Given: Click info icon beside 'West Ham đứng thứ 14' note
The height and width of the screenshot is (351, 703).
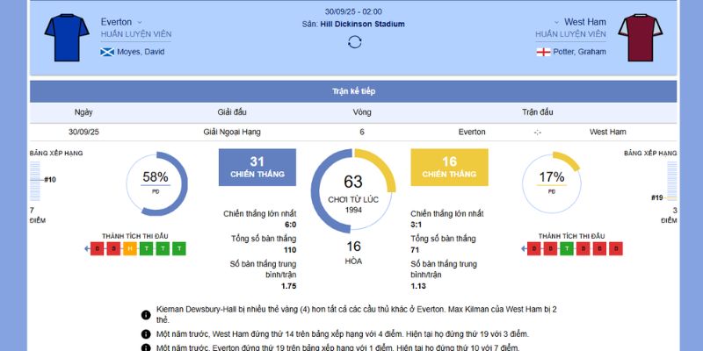Looking at the screenshot, I should pyautogui.click(x=146, y=334).
